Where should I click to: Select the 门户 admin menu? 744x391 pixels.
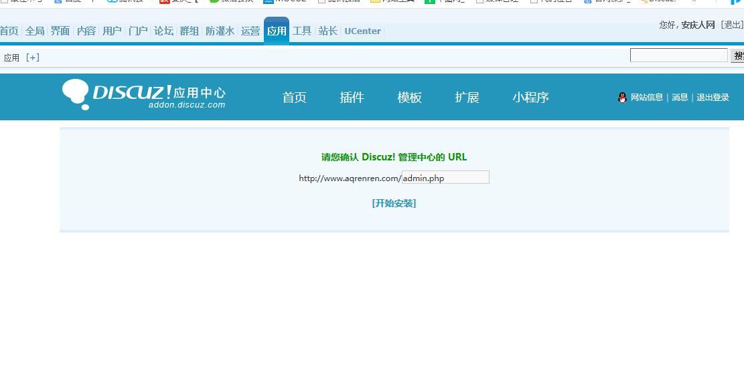coord(137,31)
